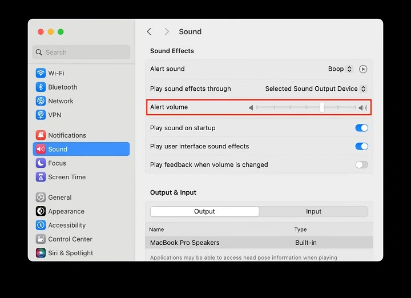Open Accessibility settings in sidebar
Image resolution: width=411 pixels, height=298 pixels.
click(67, 225)
